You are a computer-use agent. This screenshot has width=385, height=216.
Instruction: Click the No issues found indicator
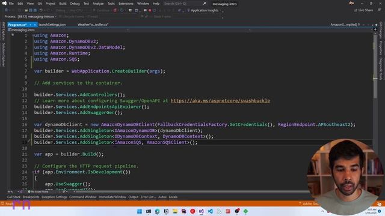38,191
